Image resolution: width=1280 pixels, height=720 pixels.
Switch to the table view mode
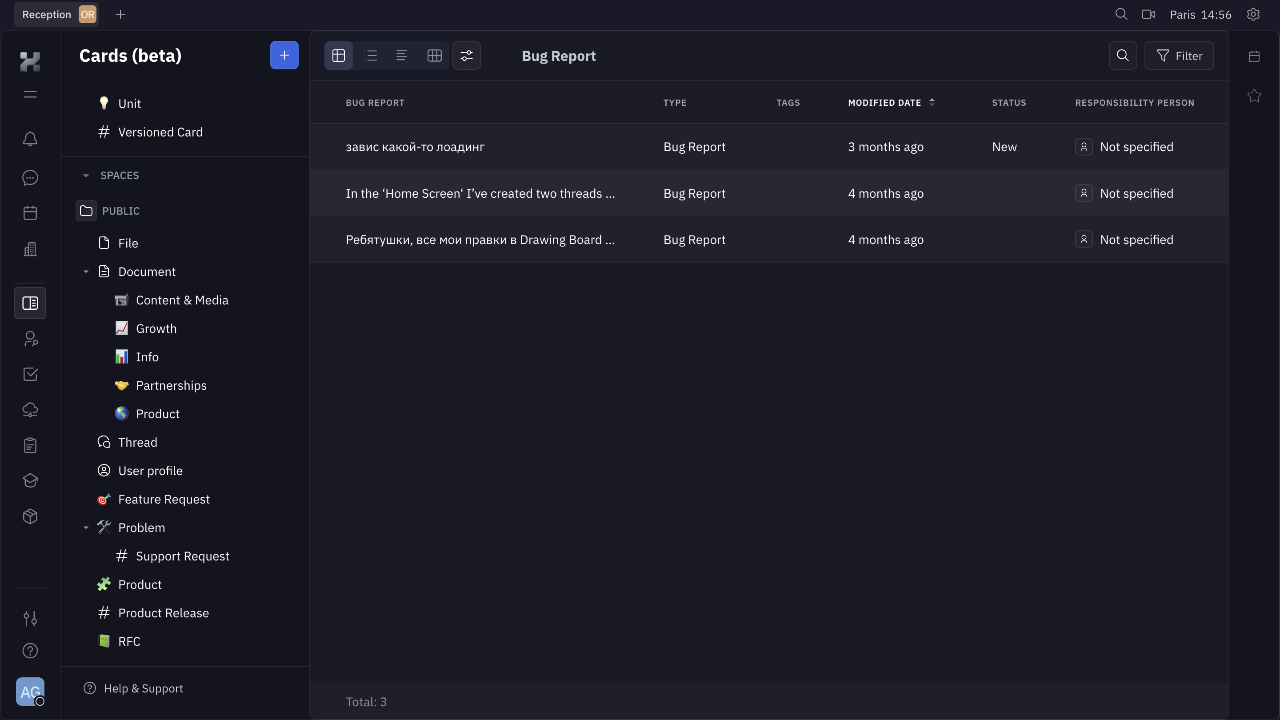point(338,56)
